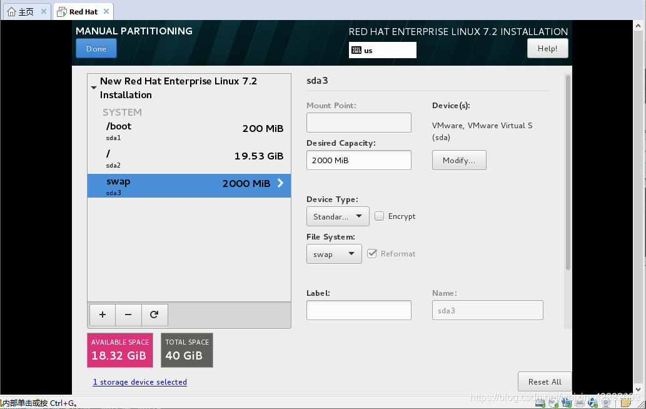Enable the Encrypt checkbox
Screen dimensions: 646x409
379,216
